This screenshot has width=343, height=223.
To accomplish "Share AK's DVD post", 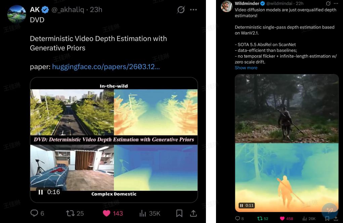I will [194, 213].
